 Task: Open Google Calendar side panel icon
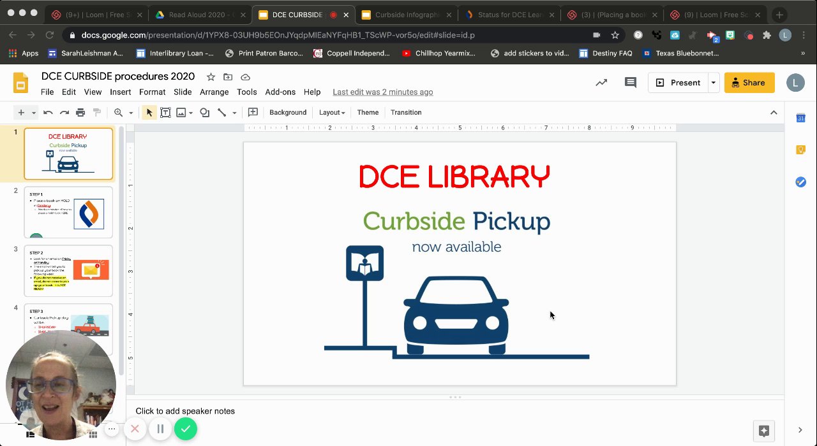tap(800, 118)
